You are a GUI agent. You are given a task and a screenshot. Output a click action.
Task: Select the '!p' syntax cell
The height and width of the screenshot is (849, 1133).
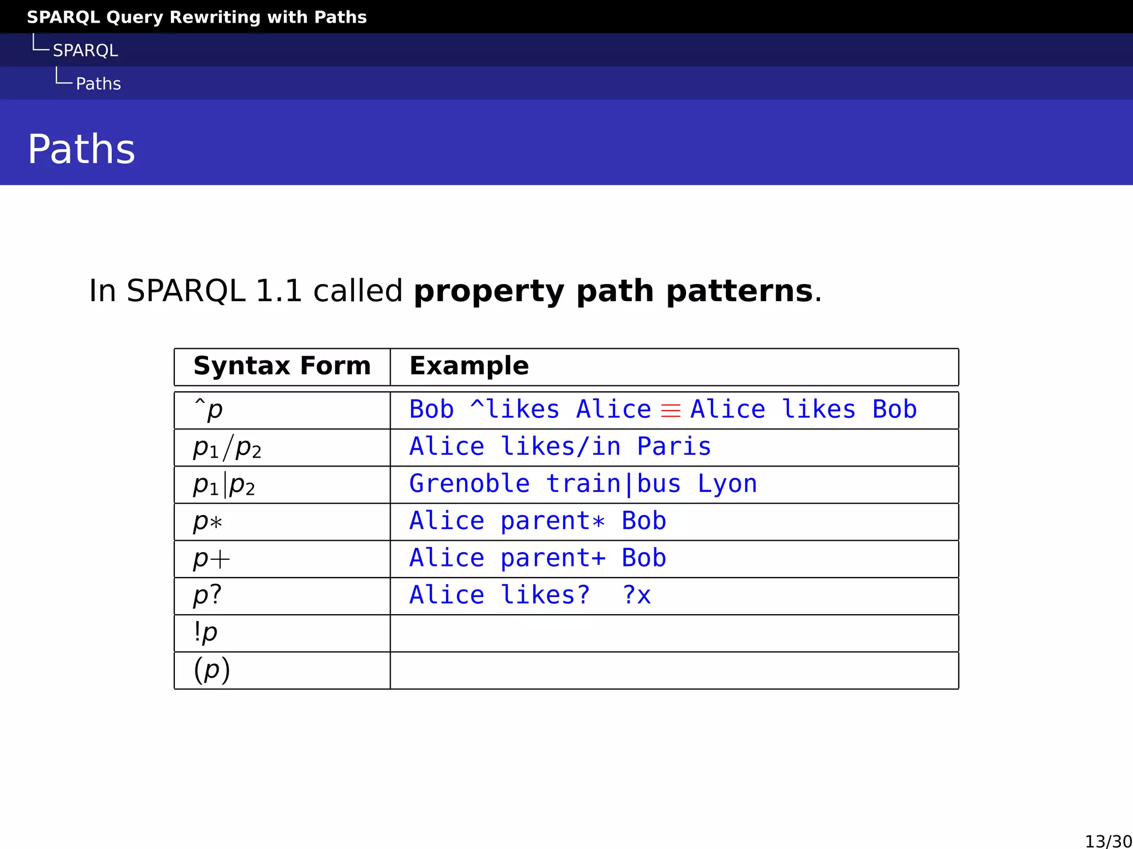282,633
